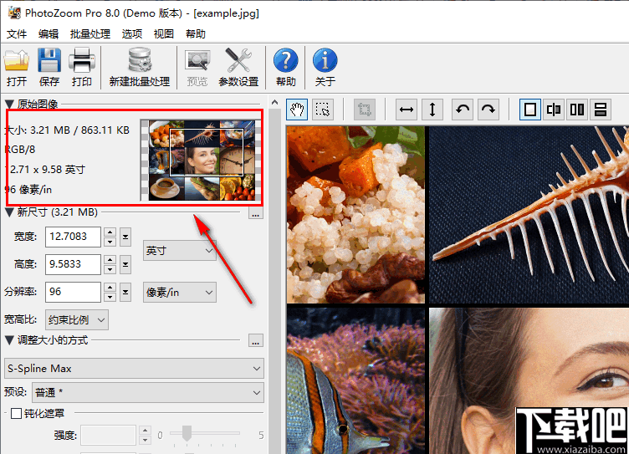Decrease width 宽度 with down stepper
Image resolution: width=629 pixels, height=454 pixels.
click(110, 242)
